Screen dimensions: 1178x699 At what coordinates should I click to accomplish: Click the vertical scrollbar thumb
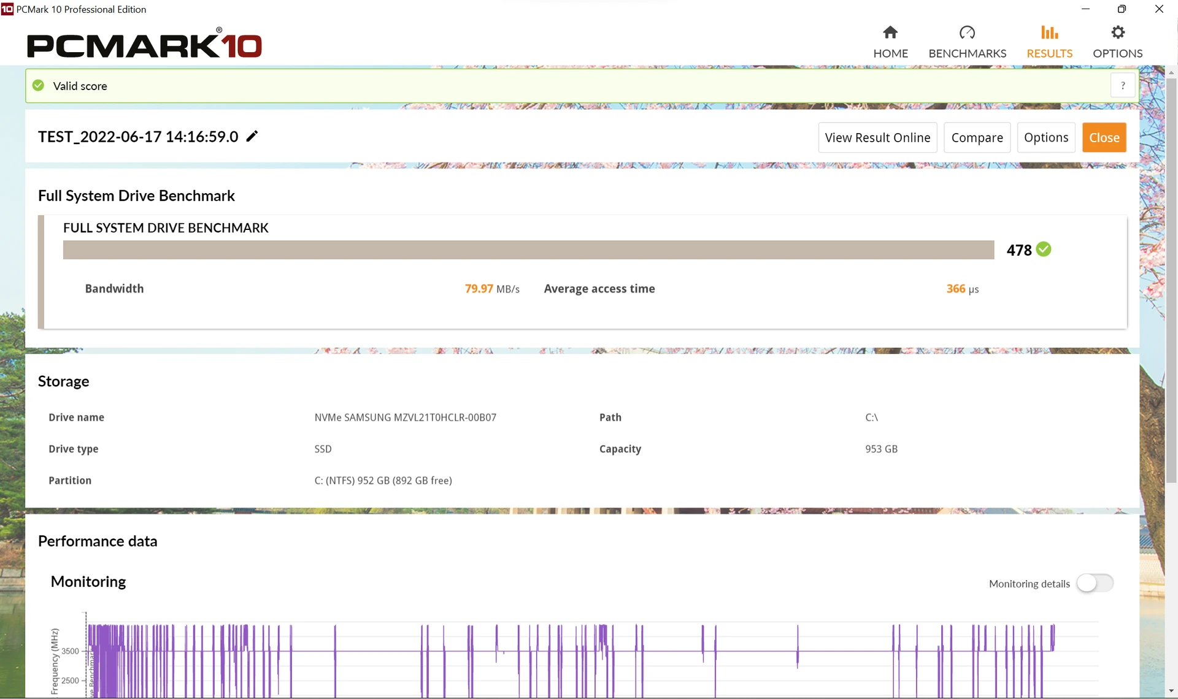[x=1171, y=280]
